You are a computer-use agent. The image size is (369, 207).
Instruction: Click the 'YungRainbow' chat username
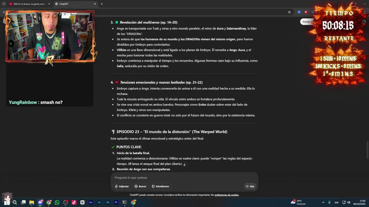[x=23, y=102]
